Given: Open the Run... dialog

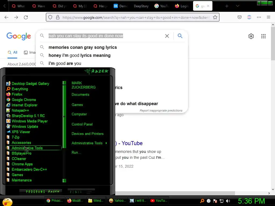Looking at the screenshot, I should (x=76, y=152).
